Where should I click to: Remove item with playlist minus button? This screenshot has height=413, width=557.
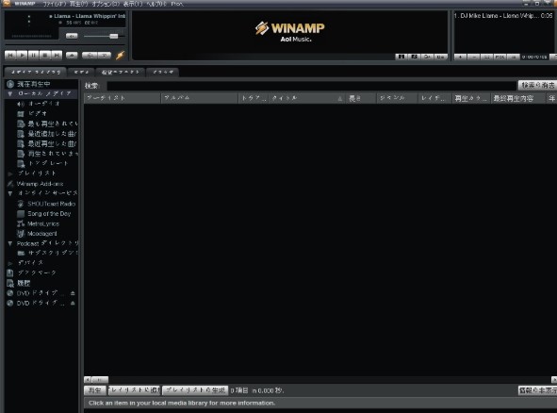coord(474,57)
